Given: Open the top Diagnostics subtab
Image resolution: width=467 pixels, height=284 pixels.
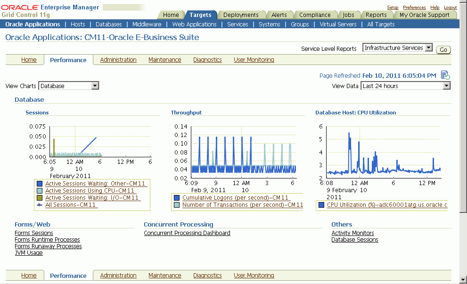Looking at the screenshot, I should coord(207,60).
